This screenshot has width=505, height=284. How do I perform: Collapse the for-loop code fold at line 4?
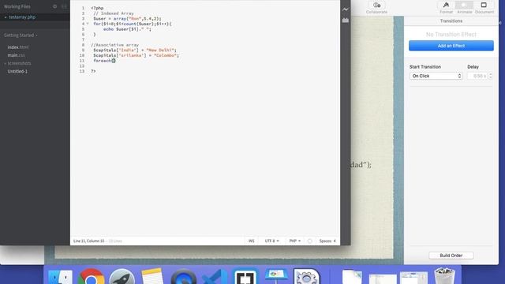coord(88,24)
